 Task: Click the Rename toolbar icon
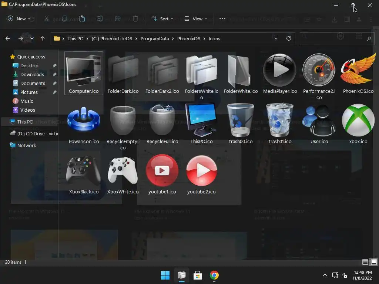[x=100, y=18]
